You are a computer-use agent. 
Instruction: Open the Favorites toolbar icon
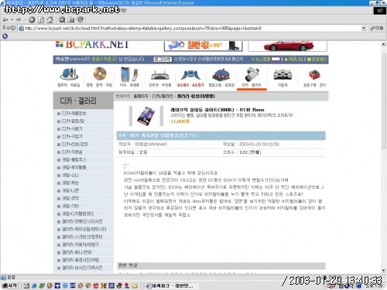(71, 19)
